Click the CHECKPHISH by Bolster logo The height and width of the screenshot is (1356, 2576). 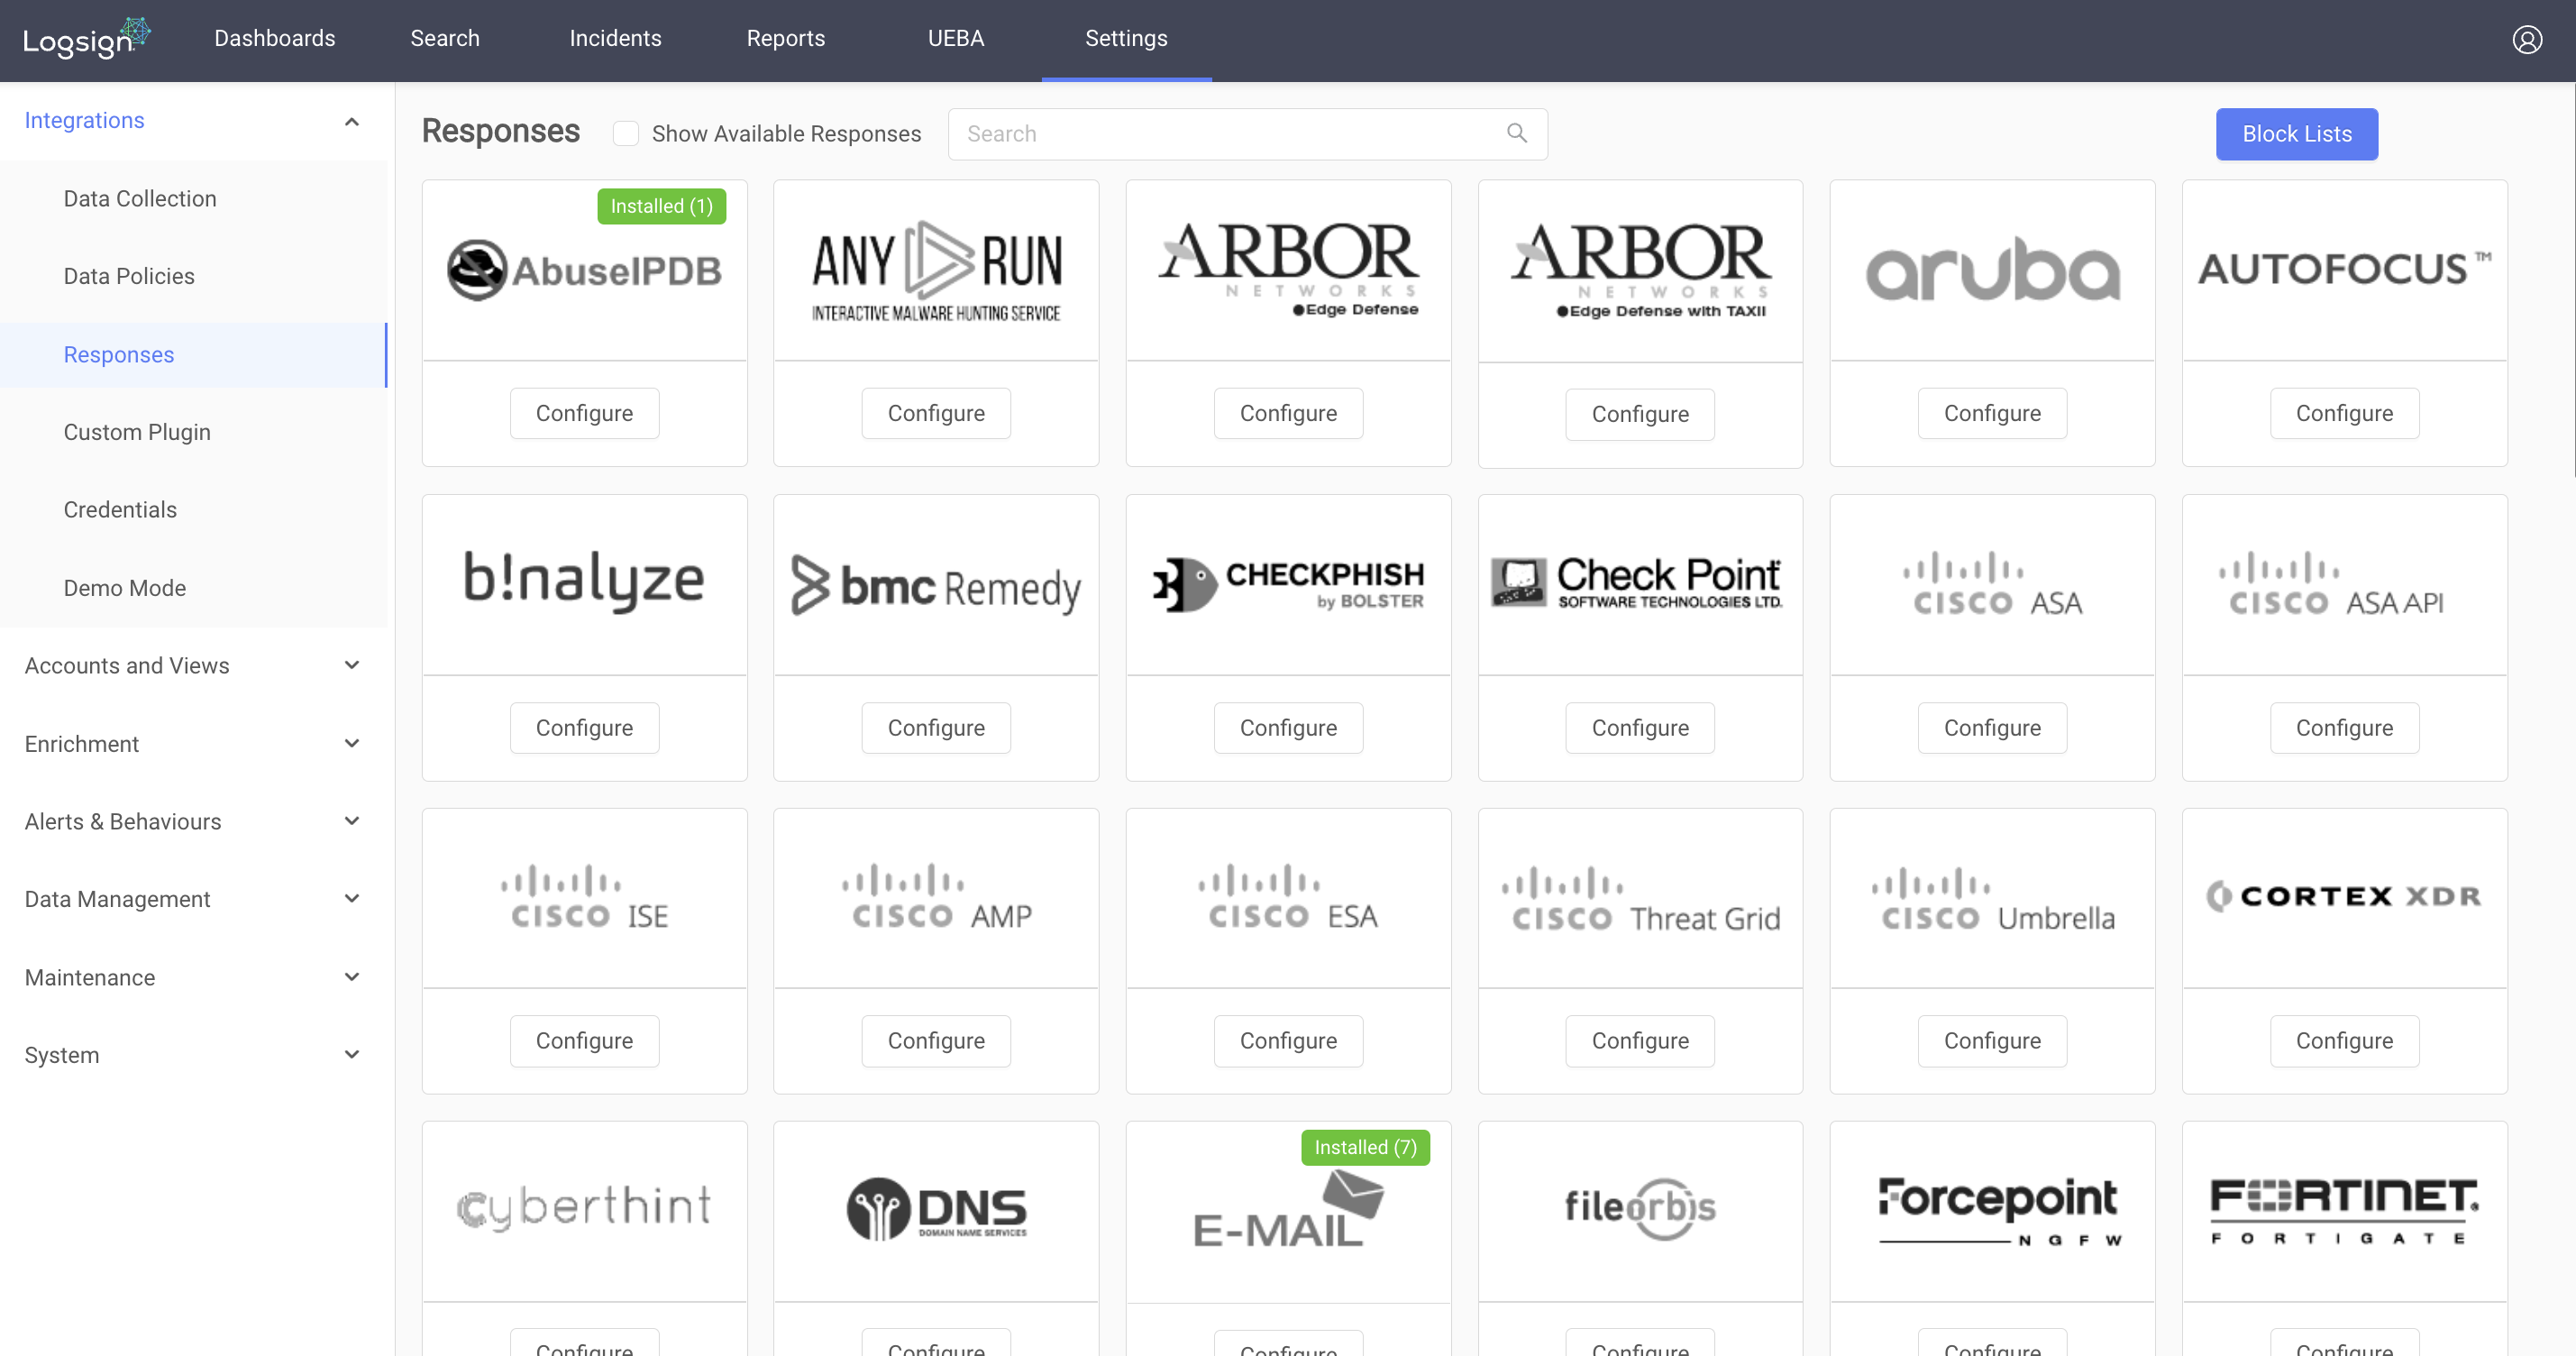[x=1288, y=584]
